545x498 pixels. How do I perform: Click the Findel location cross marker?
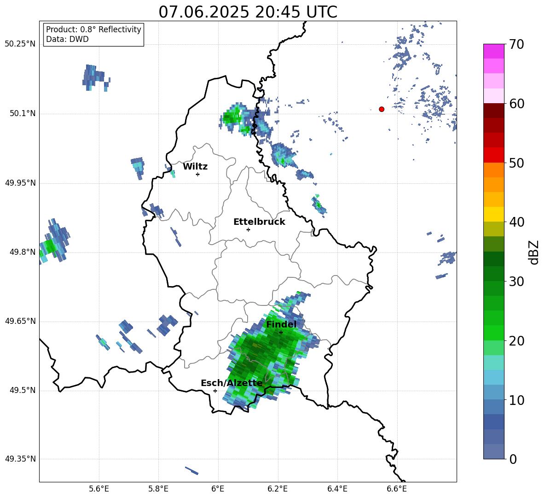tap(281, 333)
